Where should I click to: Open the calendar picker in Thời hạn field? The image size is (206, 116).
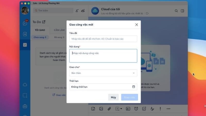click(133, 87)
